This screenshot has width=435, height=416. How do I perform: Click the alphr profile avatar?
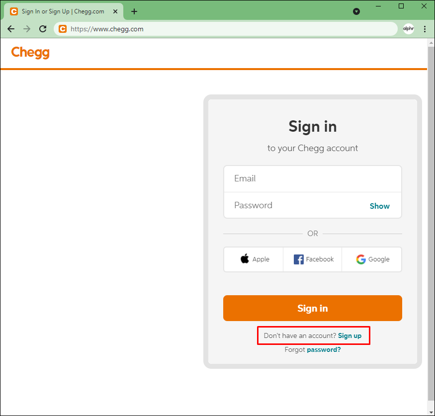point(408,28)
